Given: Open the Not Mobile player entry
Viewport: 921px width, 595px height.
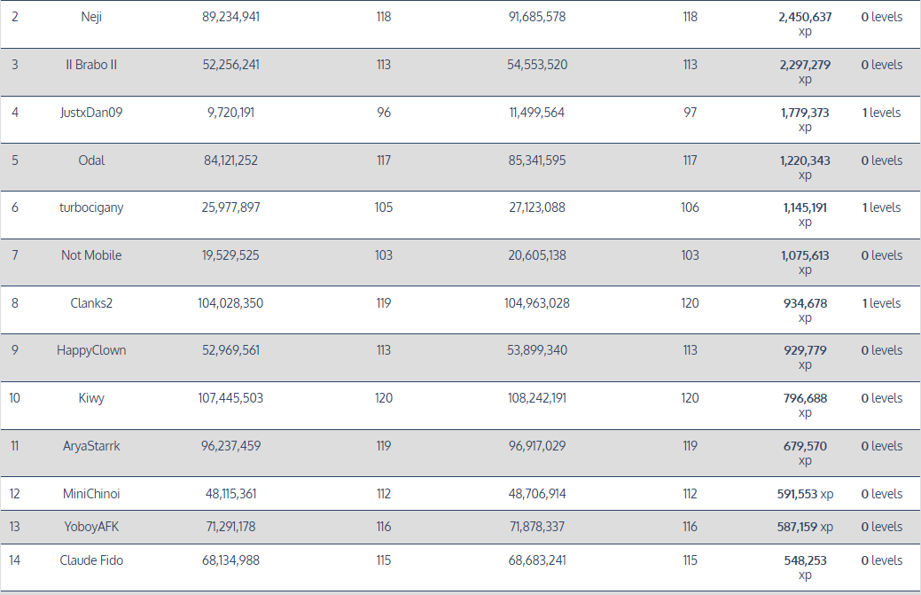Looking at the screenshot, I should click(91, 255).
